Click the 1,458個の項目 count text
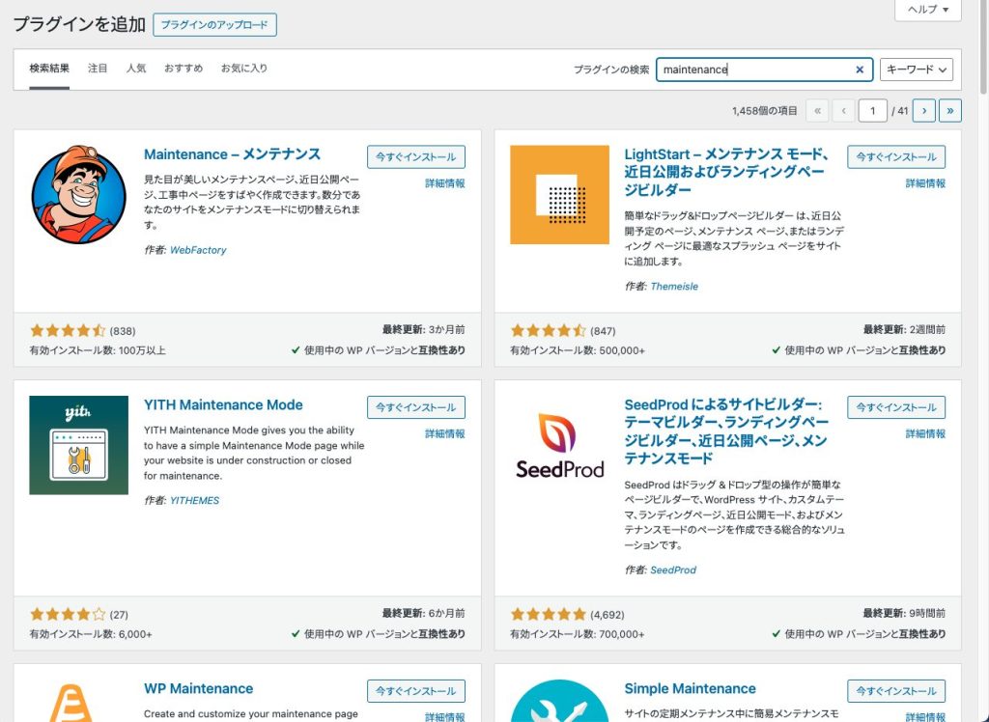The width and height of the screenshot is (989, 722). point(765,111)
